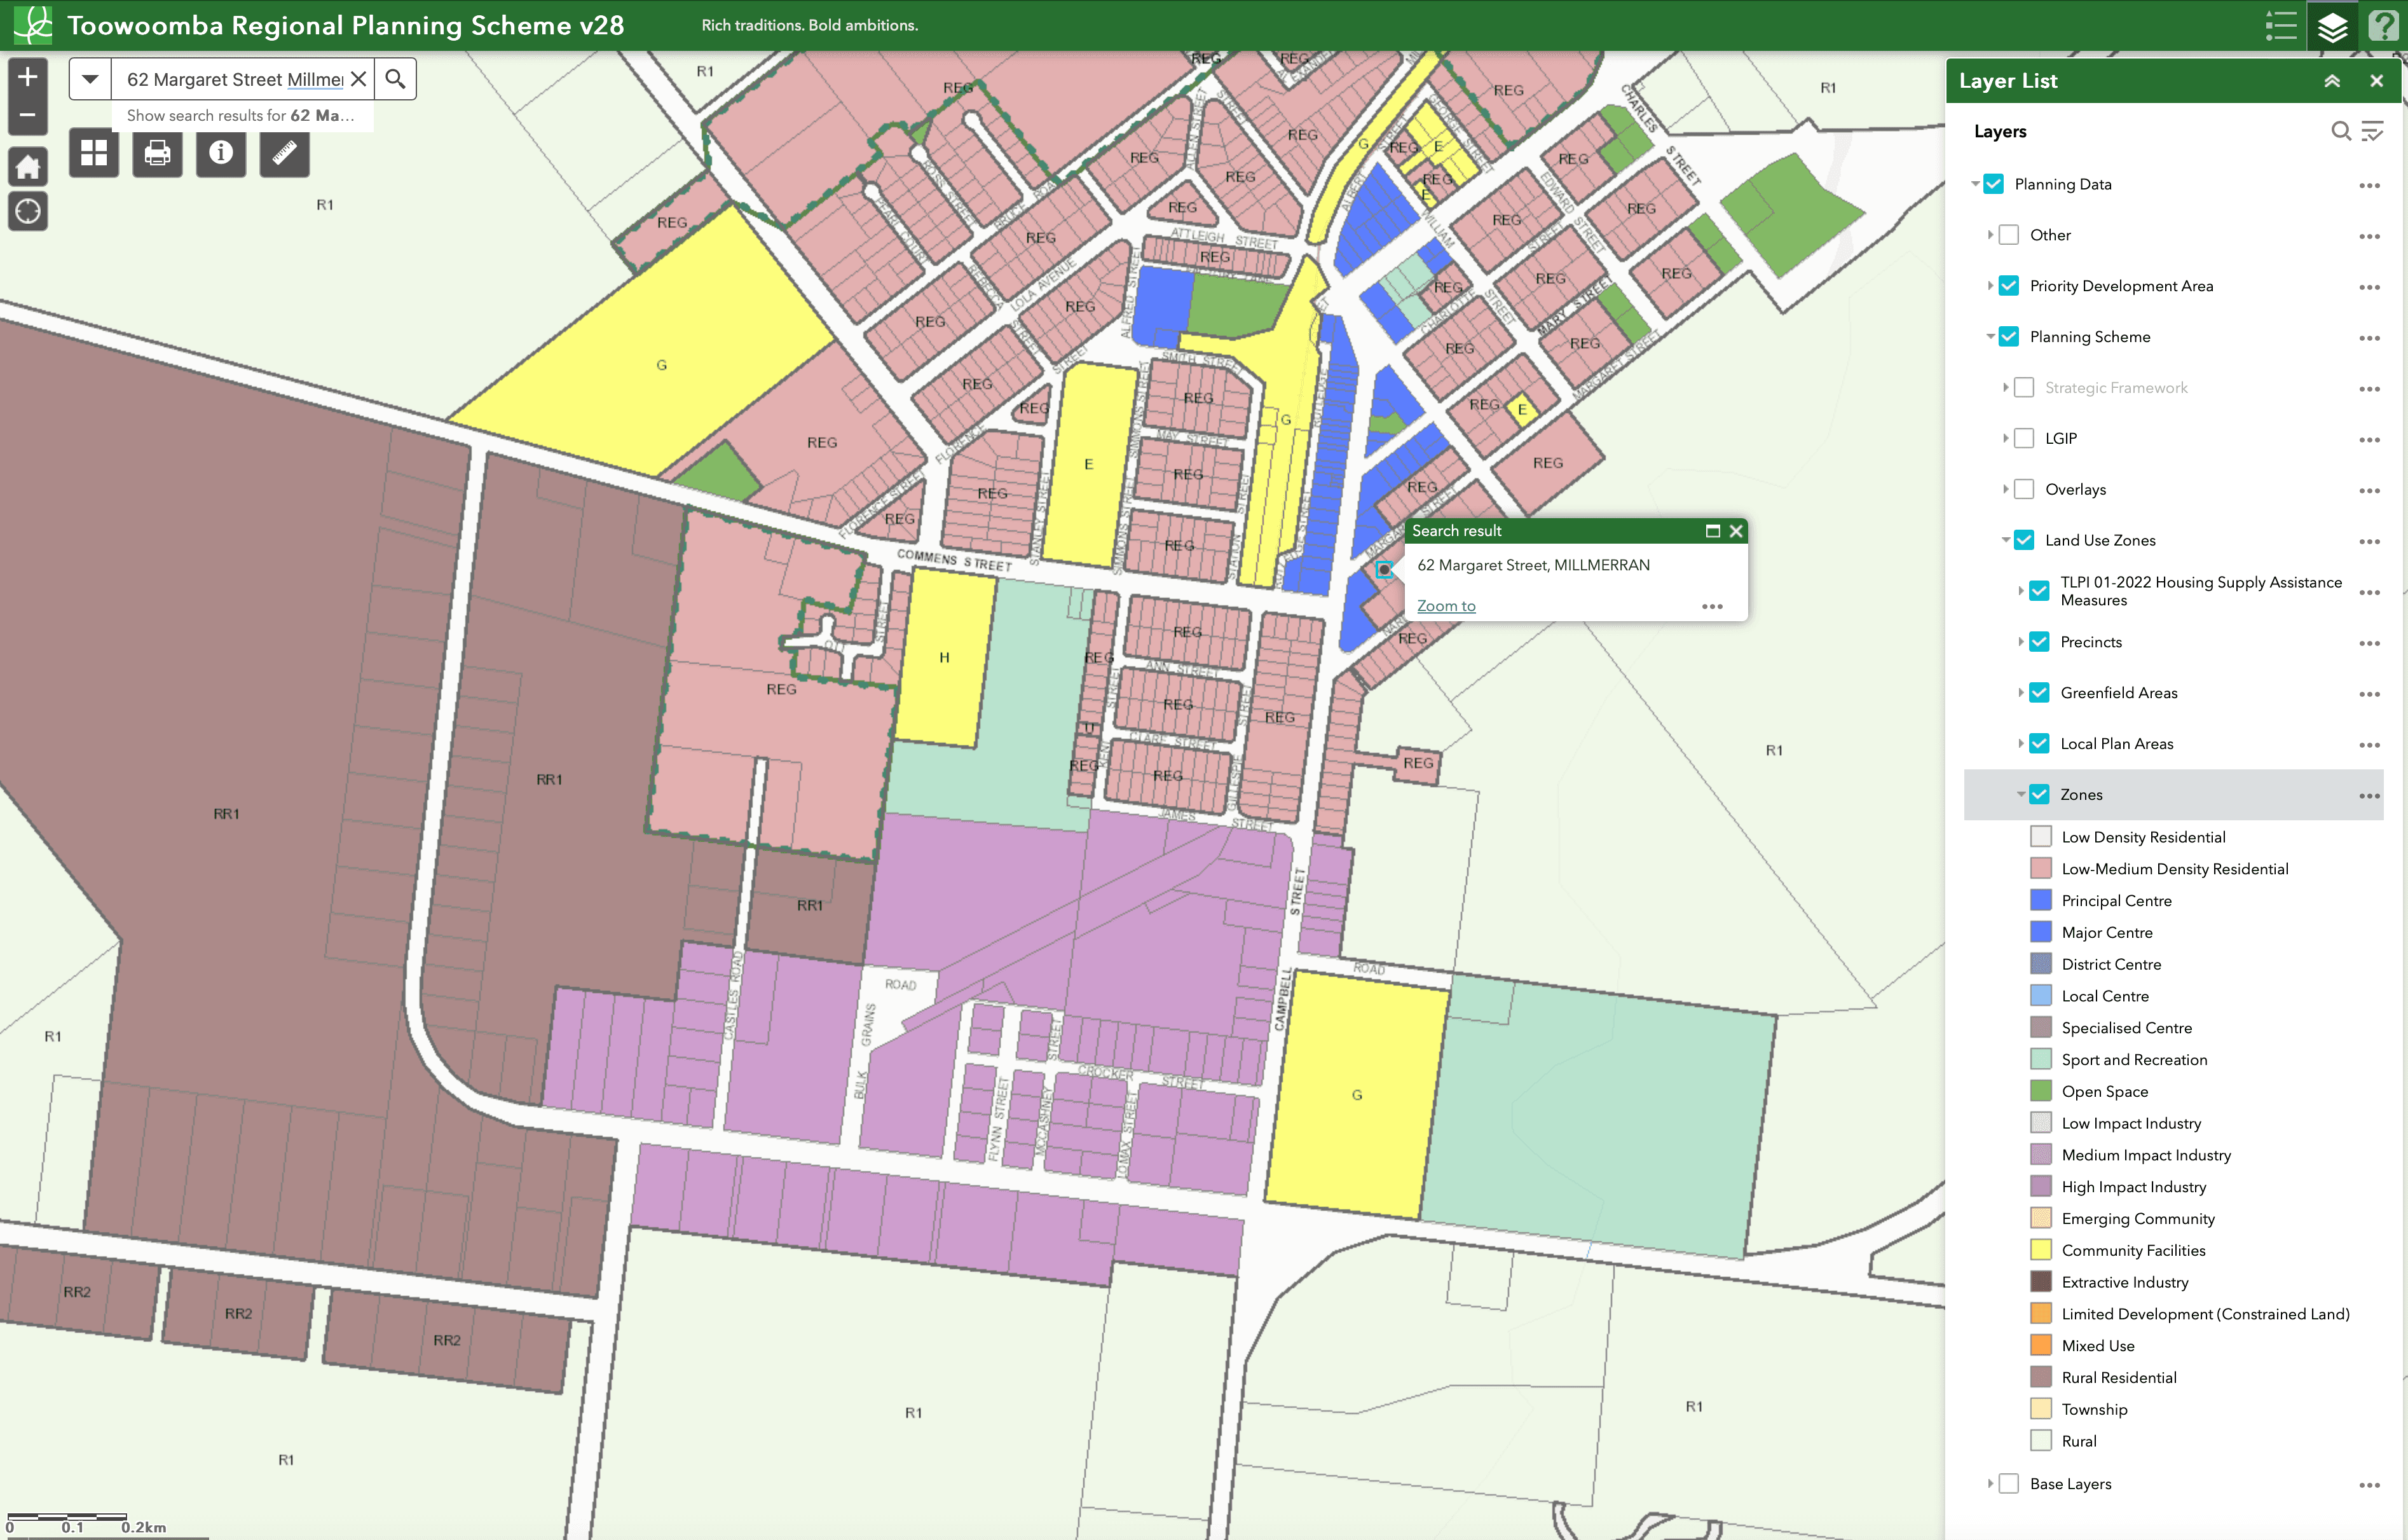2408x1540 pixels.
Task: Expand the Overlays layer group
Action: (2006, 489)
